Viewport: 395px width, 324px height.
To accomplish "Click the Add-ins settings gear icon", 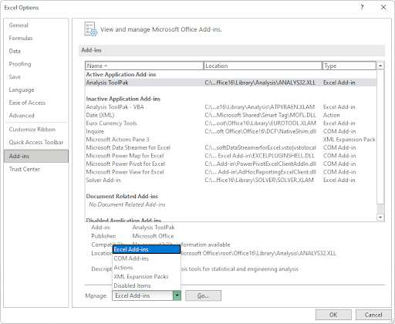I will (91, 29).
